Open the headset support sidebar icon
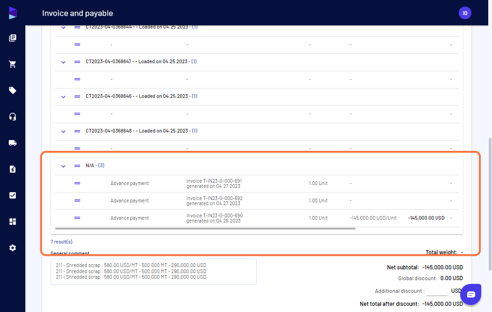Viewport: 492px width, 312px height. pos(13,117)
